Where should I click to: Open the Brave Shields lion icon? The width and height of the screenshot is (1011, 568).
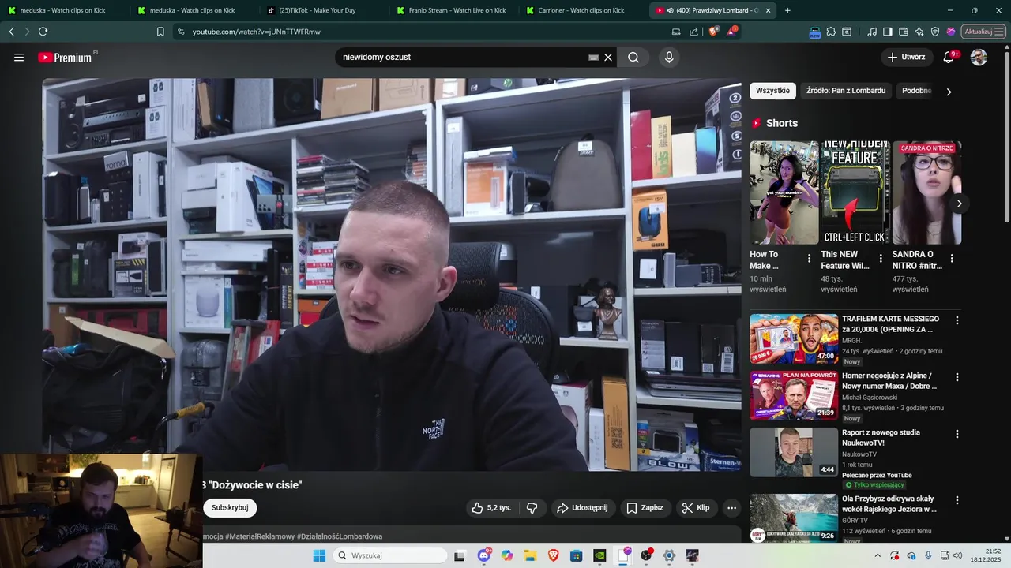coord(714,32)
